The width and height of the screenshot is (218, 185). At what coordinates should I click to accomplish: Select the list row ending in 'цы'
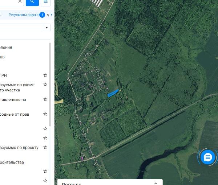point(3,57)
